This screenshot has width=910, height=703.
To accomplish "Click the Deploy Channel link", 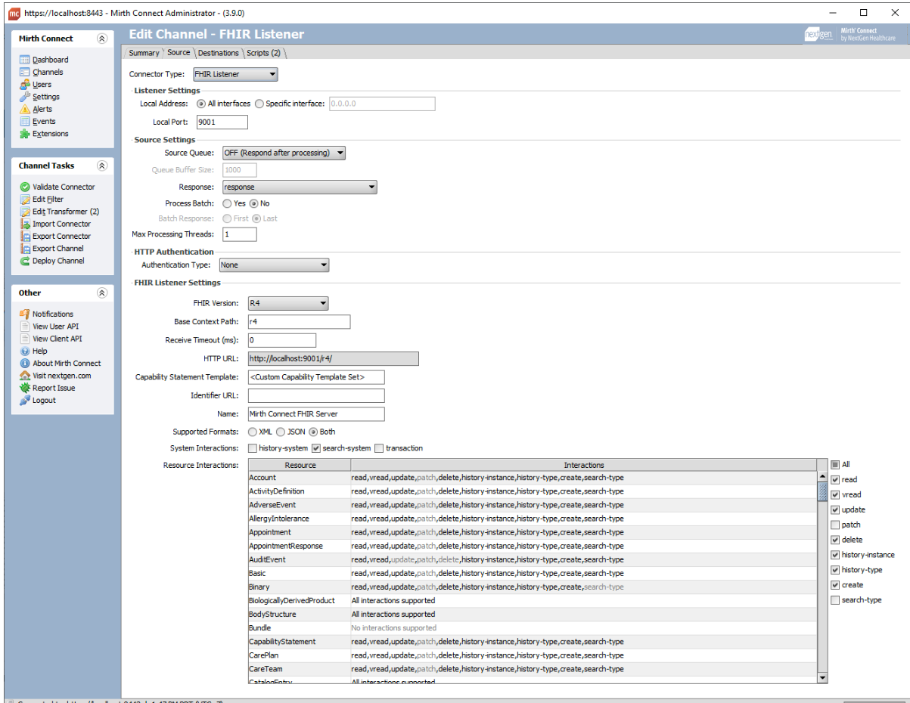I will pyautogui.click(x=58, y=261).
